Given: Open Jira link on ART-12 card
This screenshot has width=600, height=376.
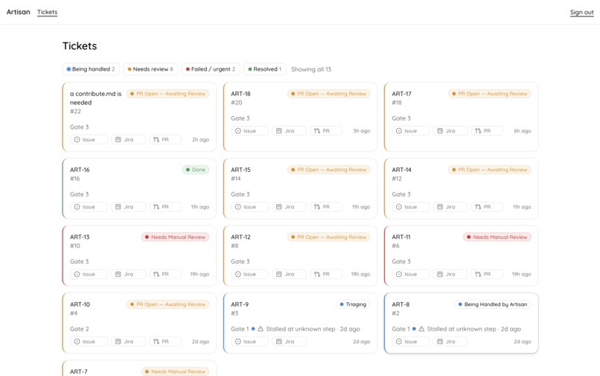Looking at the screenshot, I should tap(290, 274).
